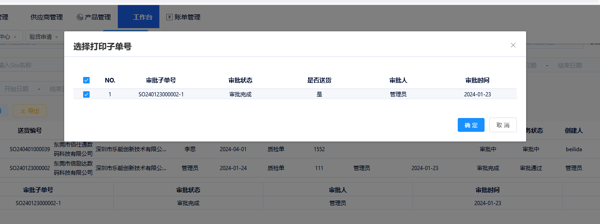Select the SO240401000039 row in background table
600x224 pixels.
(x=30, y=149)
